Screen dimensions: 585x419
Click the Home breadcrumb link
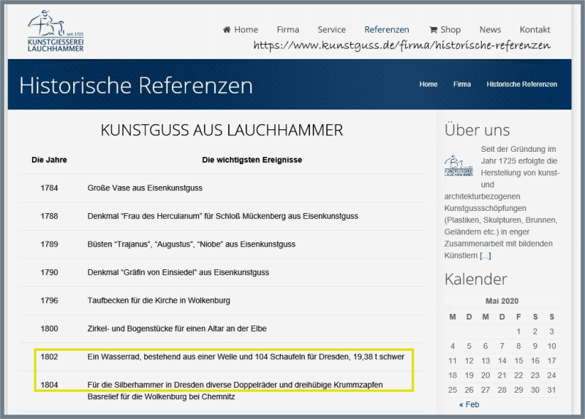pyautogui.click(x=429, y=85)
